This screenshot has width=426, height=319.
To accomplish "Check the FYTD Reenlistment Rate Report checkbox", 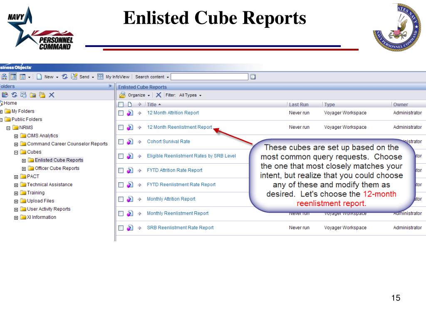I will 121,185.
